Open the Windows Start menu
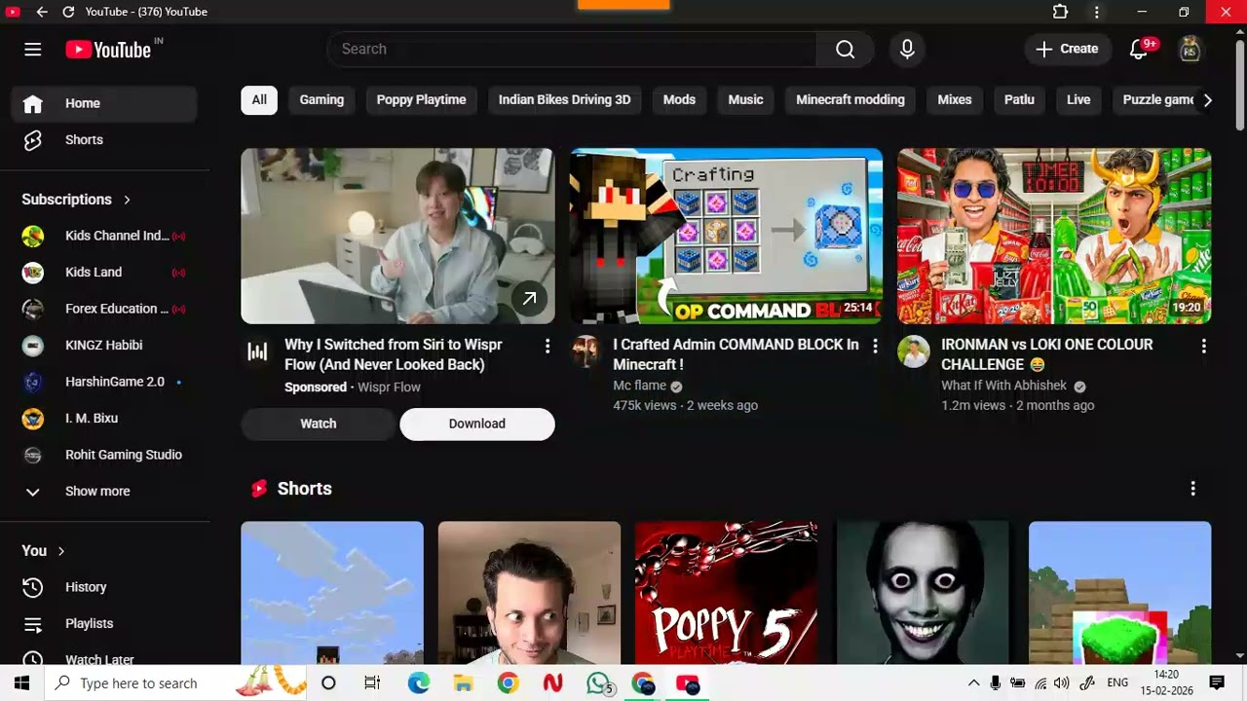The image size is (1247, 701). (x=21, y=683)
